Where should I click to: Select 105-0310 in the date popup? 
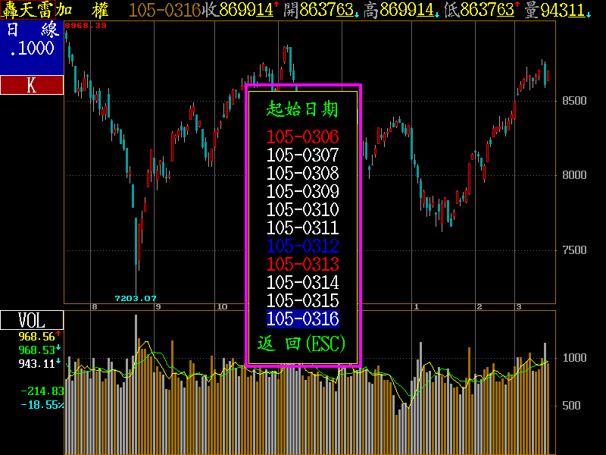[x=303, y=210]
